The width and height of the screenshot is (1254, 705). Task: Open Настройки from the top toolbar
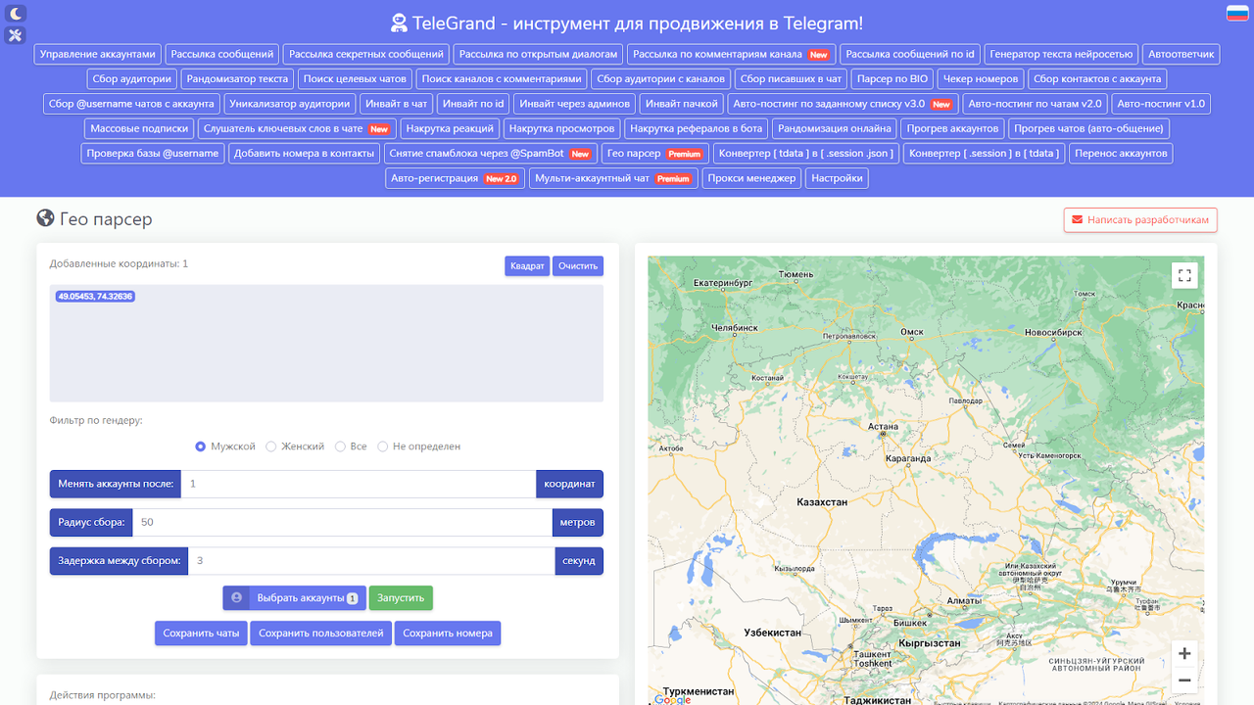click(x=837, y=178)
